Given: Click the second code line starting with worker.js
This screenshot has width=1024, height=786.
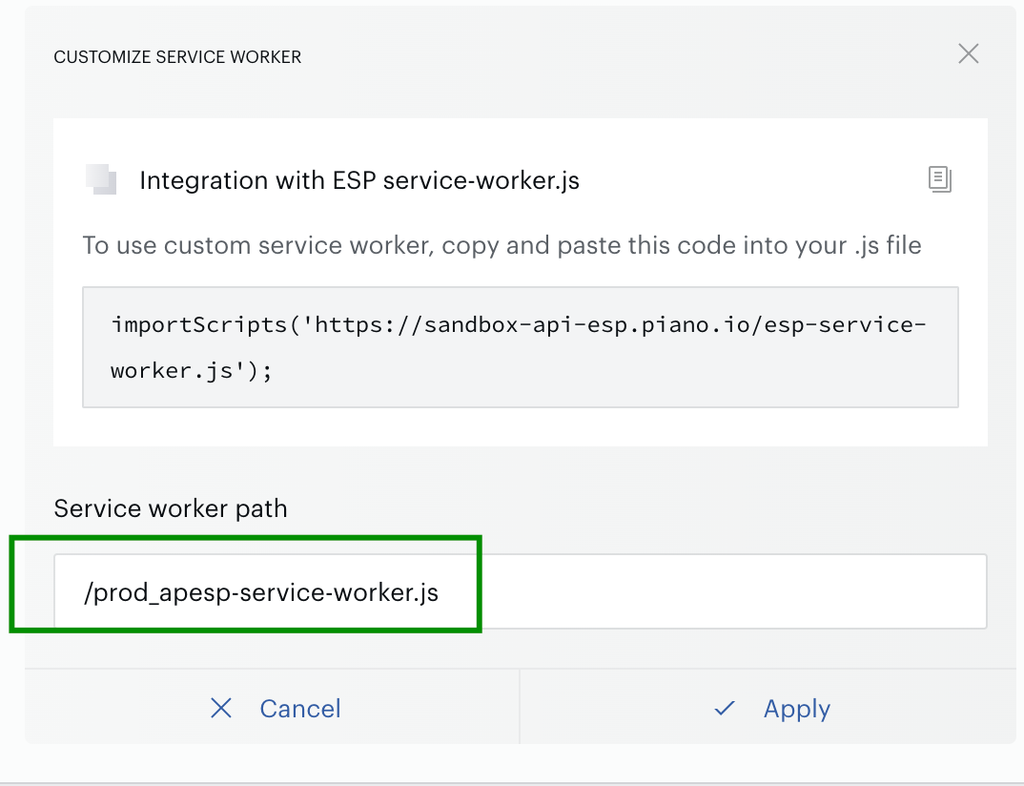Looking at the screenshot, I should [192, 371].
